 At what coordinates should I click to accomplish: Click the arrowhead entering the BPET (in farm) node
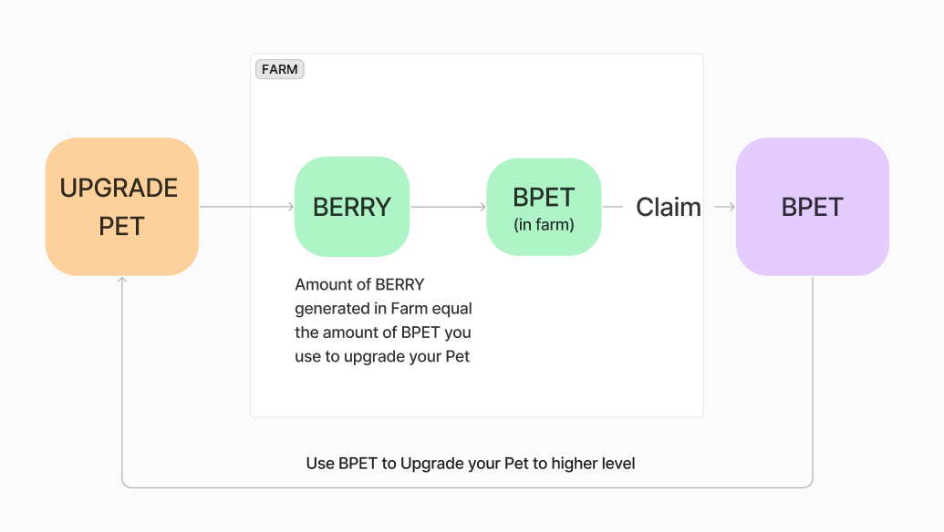[x=482, y=207]
